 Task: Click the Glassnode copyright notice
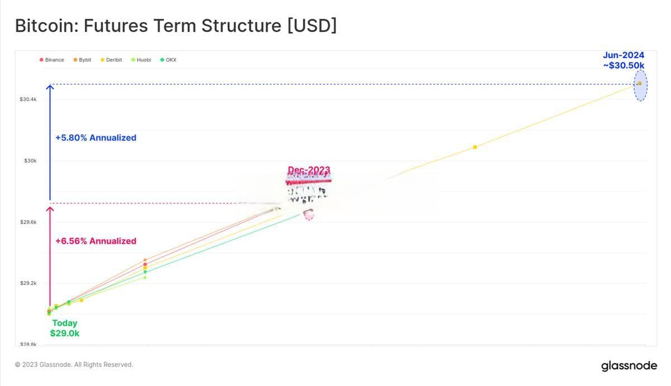coord(74,365)
